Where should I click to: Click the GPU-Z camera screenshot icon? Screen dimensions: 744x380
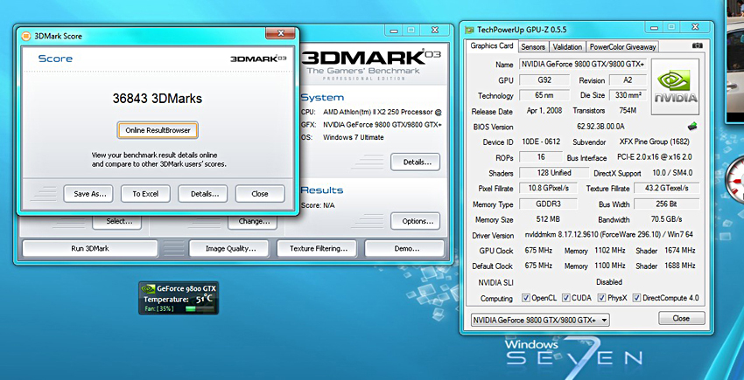[x=697, y=45]
